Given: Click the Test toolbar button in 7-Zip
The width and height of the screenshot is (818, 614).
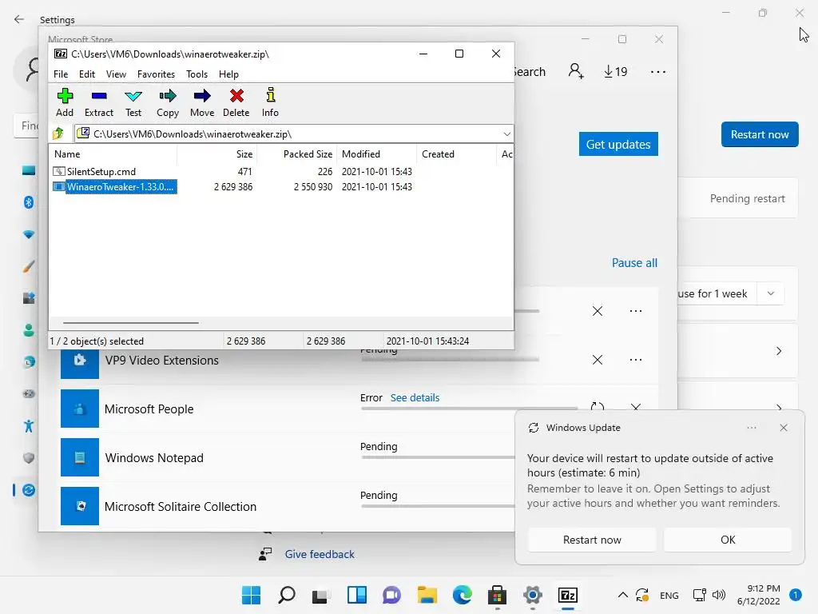Looking at the screenshot, I should [x=133, y=103].
